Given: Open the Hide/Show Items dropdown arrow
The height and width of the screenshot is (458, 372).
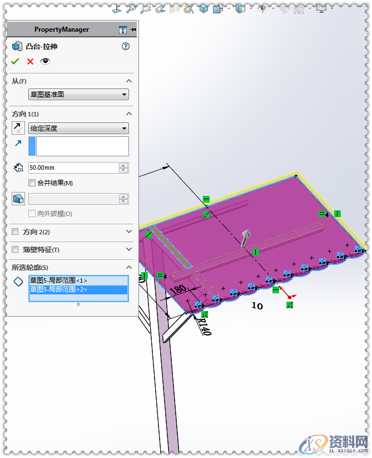Looking at the screenshot, I should point(273,9).
